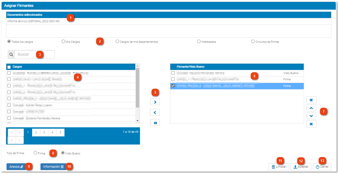The height and width of the screenshot is (174, 339).
Task: Click the cargos list scrollbar down arrow
Action: tap(138, 121)
